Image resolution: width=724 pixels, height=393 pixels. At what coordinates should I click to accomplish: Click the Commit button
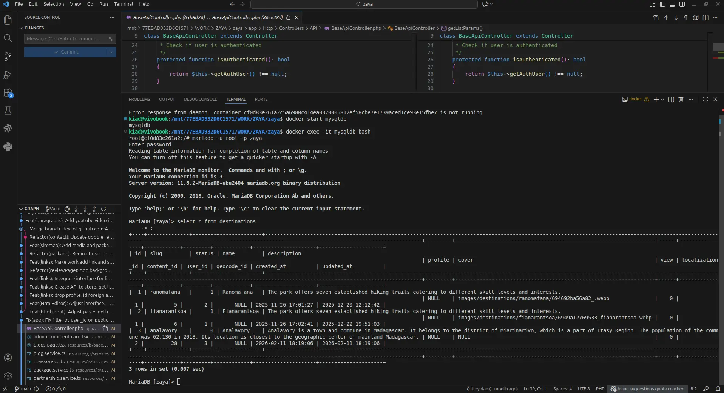tap(66, 52)
